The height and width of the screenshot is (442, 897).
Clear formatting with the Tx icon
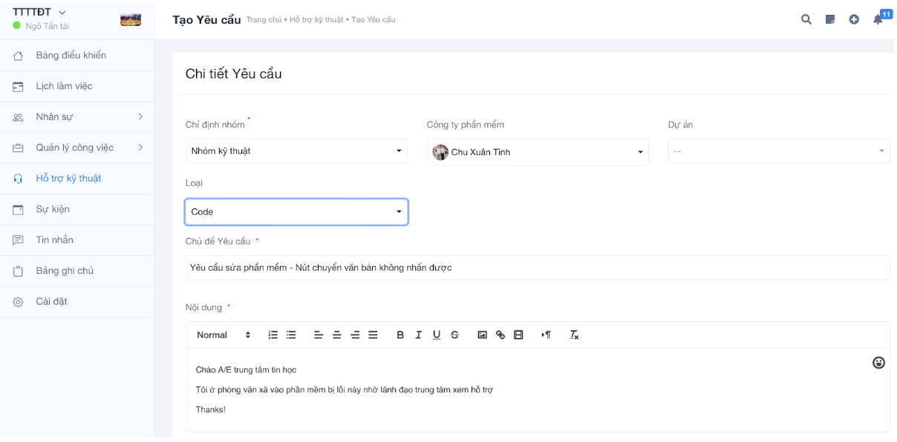(574, 335)
